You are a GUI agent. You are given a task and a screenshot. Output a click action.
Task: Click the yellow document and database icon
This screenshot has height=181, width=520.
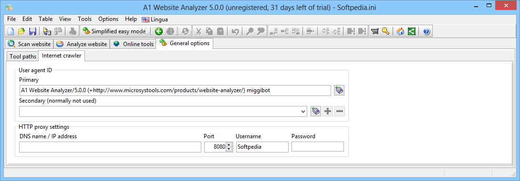point(47,31)
